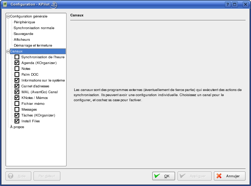This screenshot has height=186, width=251.
Task: Click the KPilot title bar icon
Action: (5, 4)
